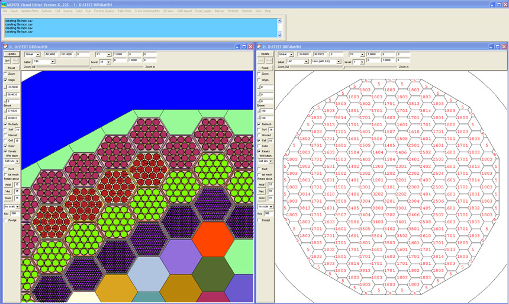The height and width of the screenshot is (304, 509).
Task: Open the CAD import menu
Action: [185, 11]
